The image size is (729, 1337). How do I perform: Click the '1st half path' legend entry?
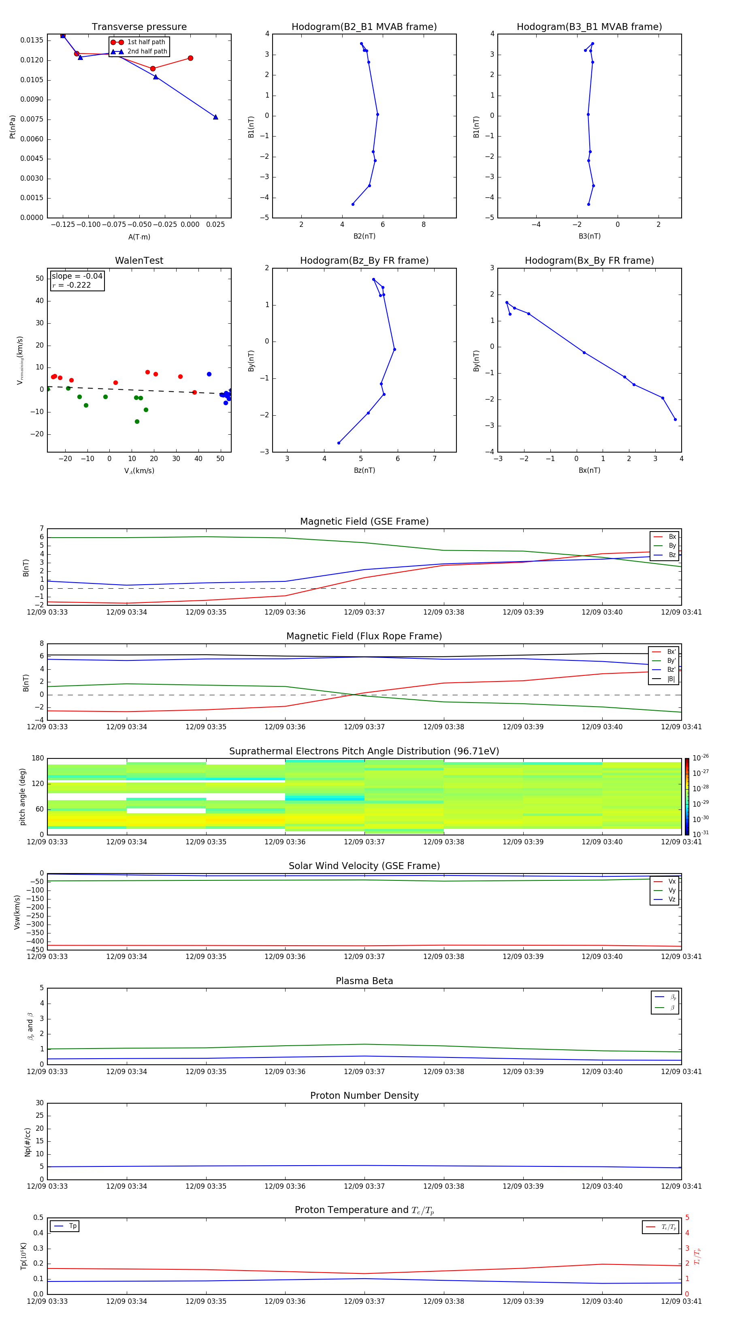139,42
